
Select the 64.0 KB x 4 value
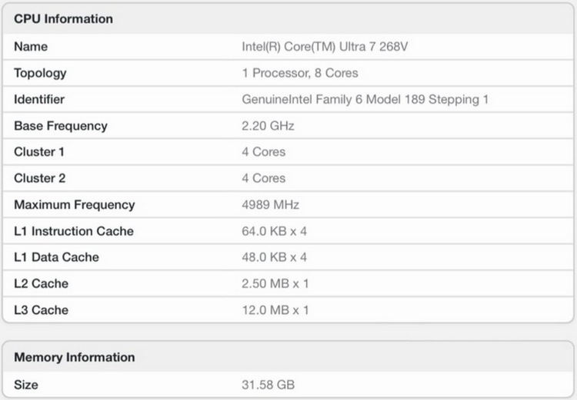[275, 231]
